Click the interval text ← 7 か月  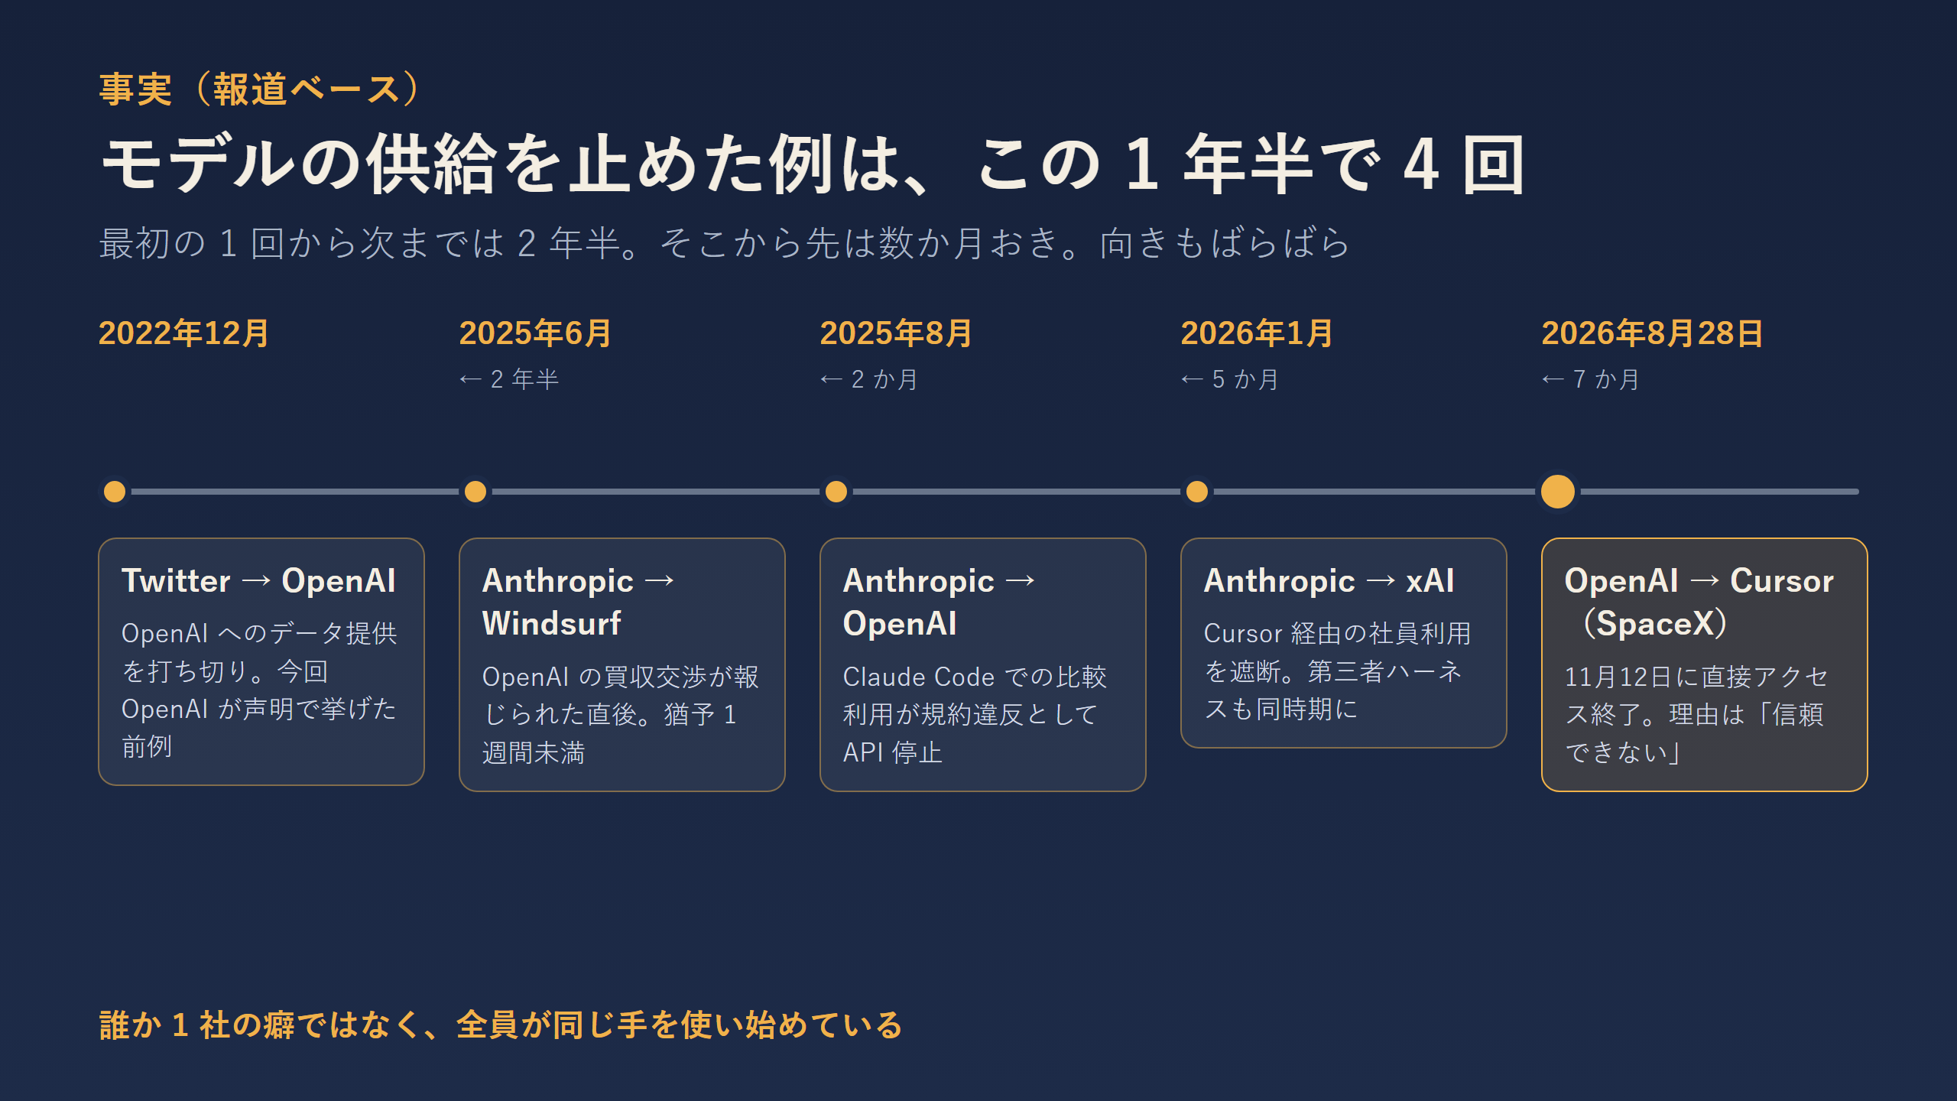pyautogui.click(x=1591, y=379)
